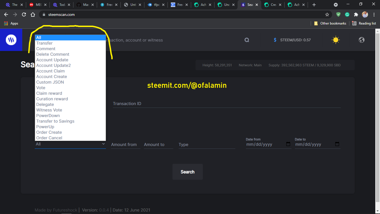Select All in the dropdown list
Image resolution: width=380 pixels, height=214 pixels.
70,38
